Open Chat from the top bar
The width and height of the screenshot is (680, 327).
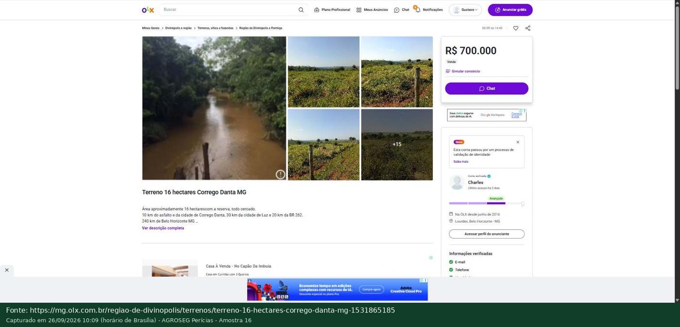tap(402, 10)
